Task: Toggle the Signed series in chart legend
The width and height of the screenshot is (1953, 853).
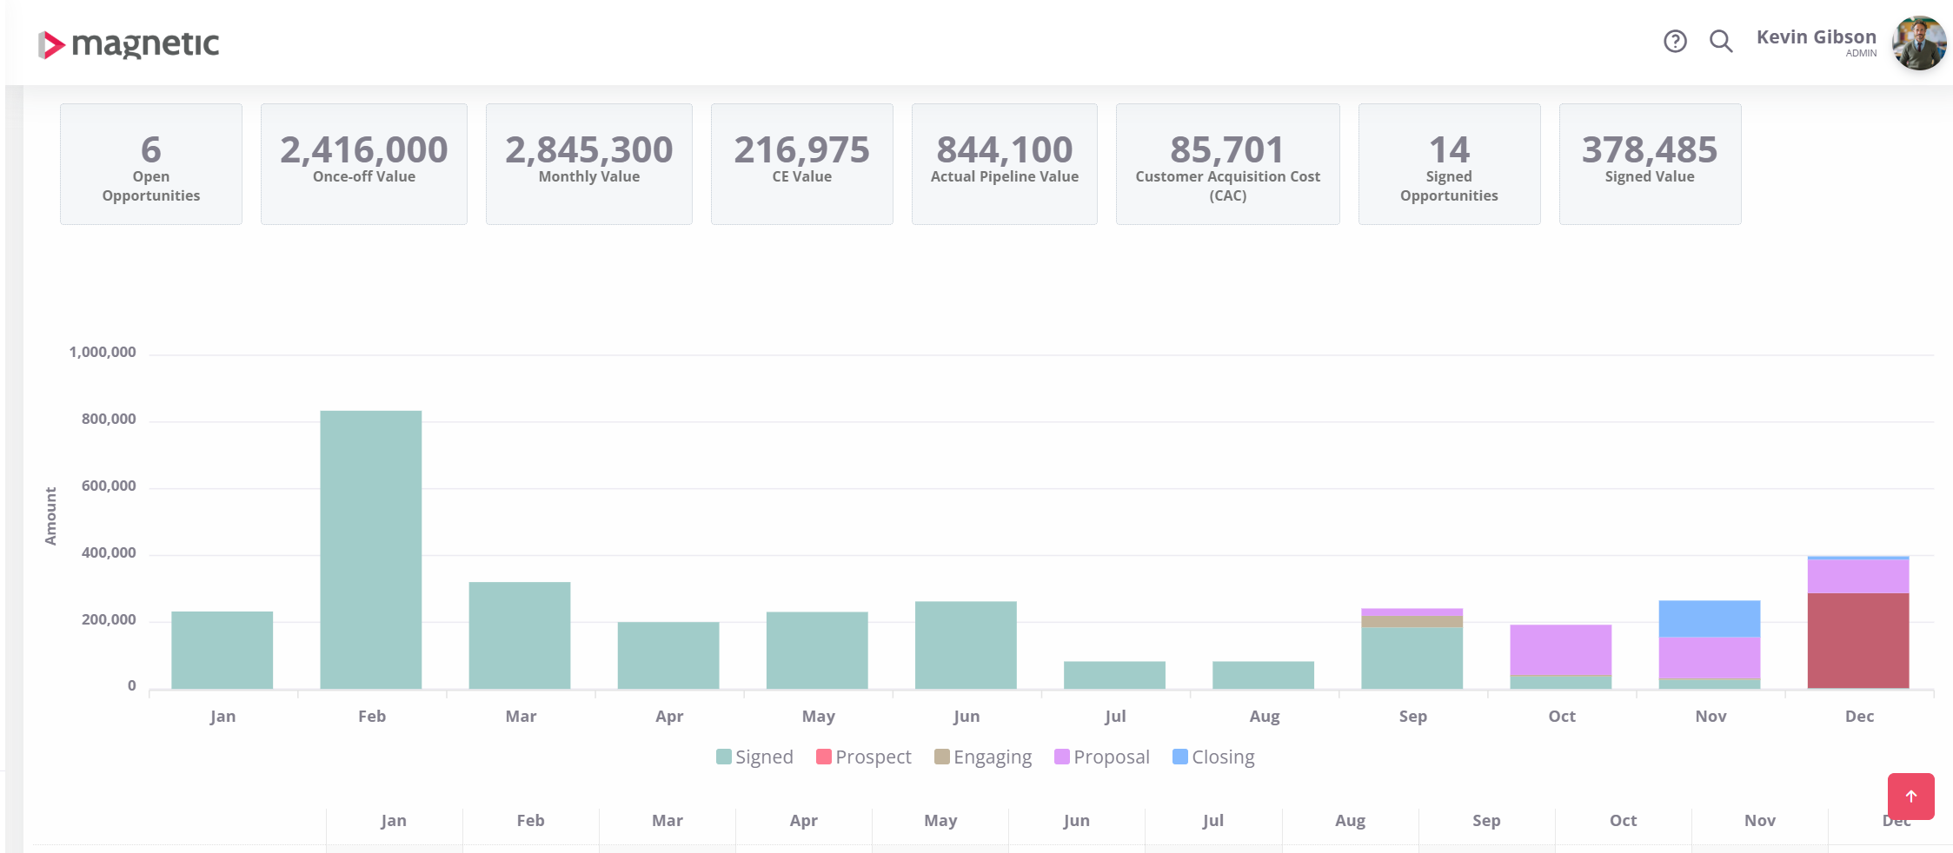Action: (x=754, y=757)
